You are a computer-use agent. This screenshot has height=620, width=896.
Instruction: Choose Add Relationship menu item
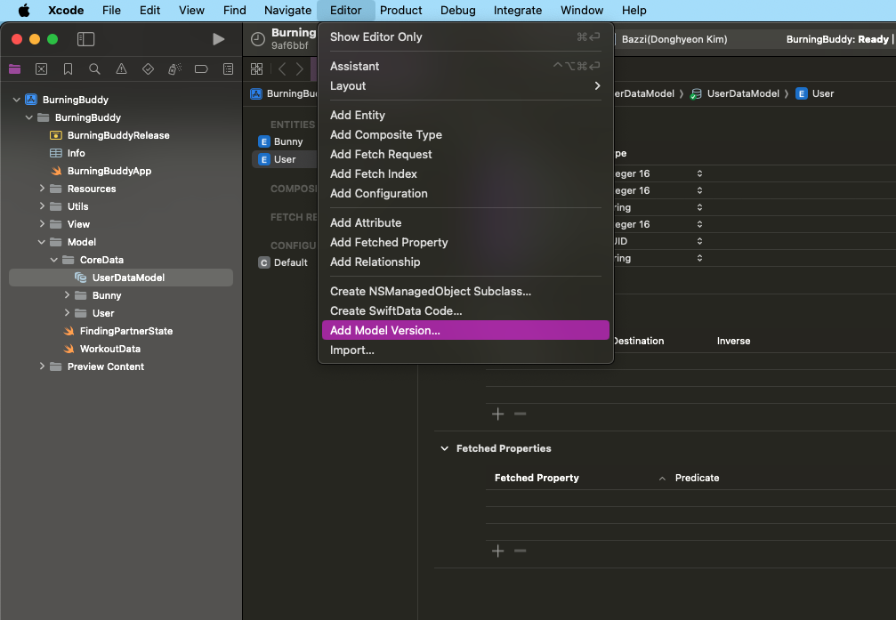tap(465, 262)
